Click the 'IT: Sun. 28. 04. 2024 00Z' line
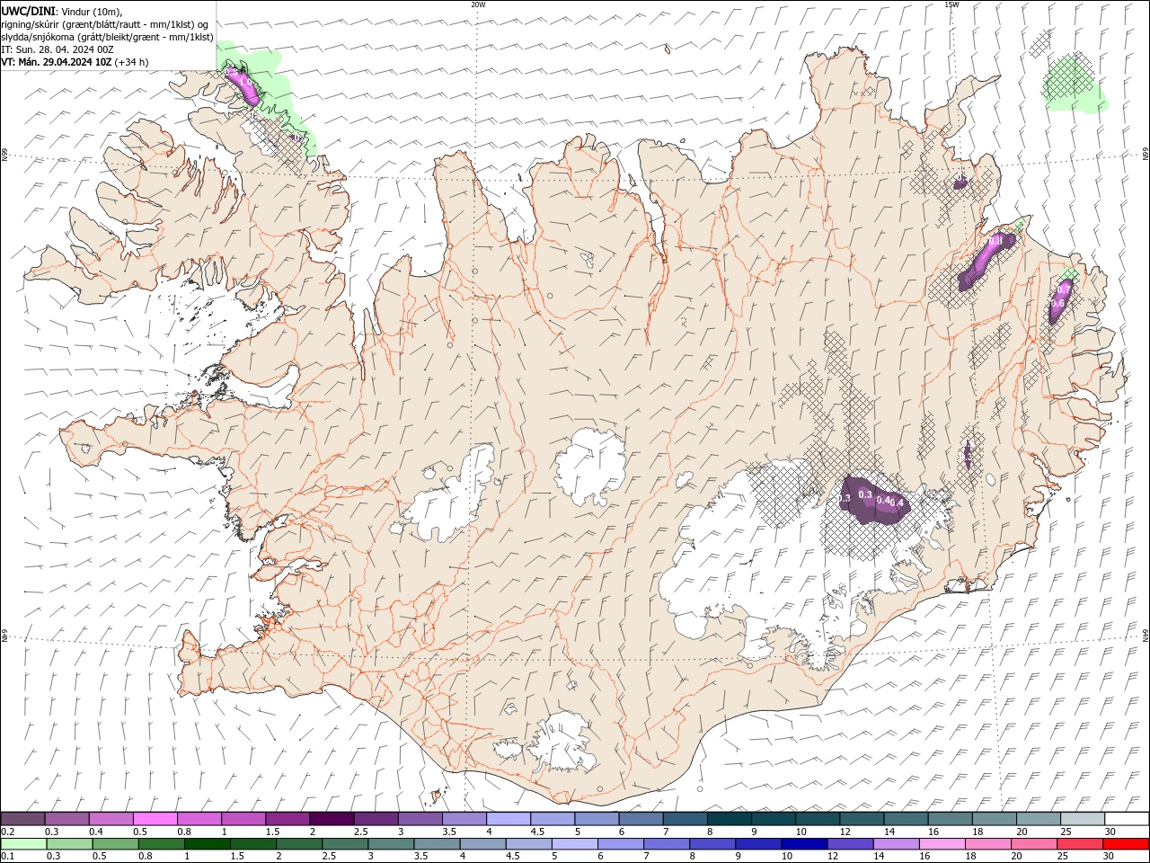This screenshot has height=863, width=1150. (56, 49)
